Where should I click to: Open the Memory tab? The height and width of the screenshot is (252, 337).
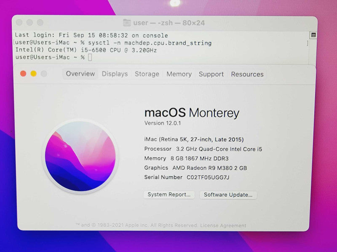click(x=179, y=74)
